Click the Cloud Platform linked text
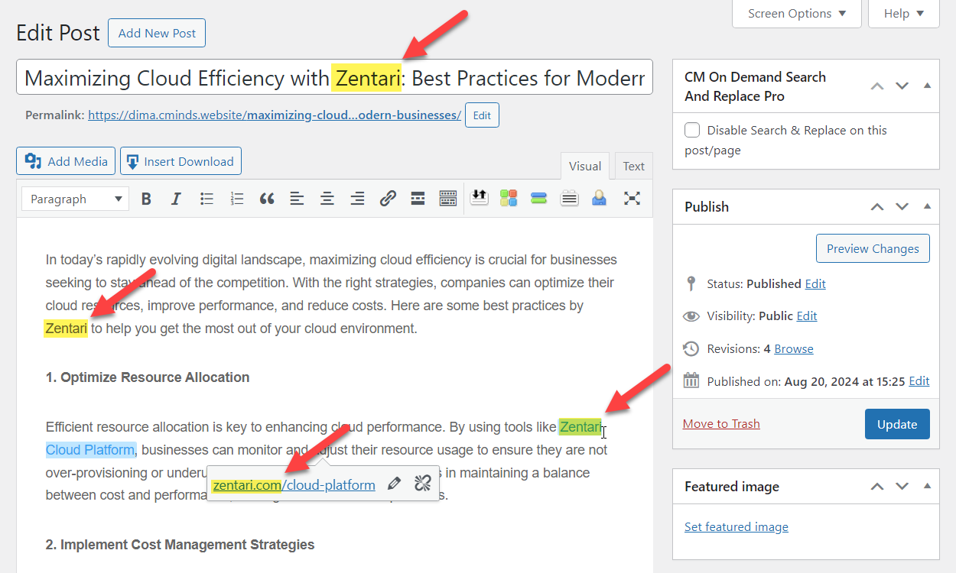Viewport: 956px width, 573px height. click(x=90, y=449)
